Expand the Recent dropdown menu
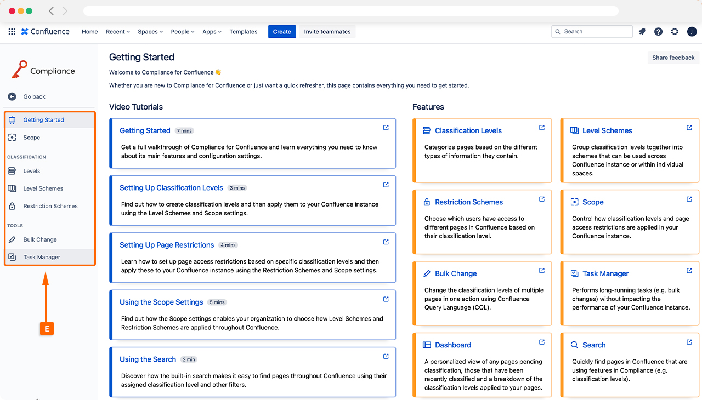Viewport: 702px width, 400px height. [x=117, y=32]
